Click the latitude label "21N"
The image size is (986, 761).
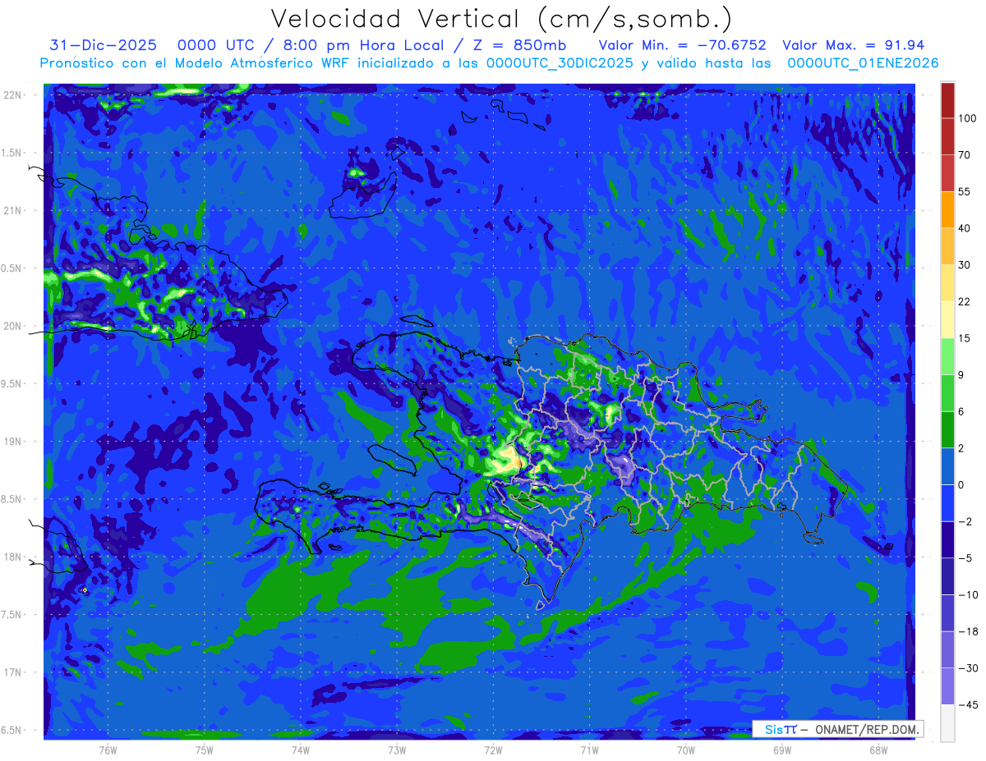(x=13, y=211)
